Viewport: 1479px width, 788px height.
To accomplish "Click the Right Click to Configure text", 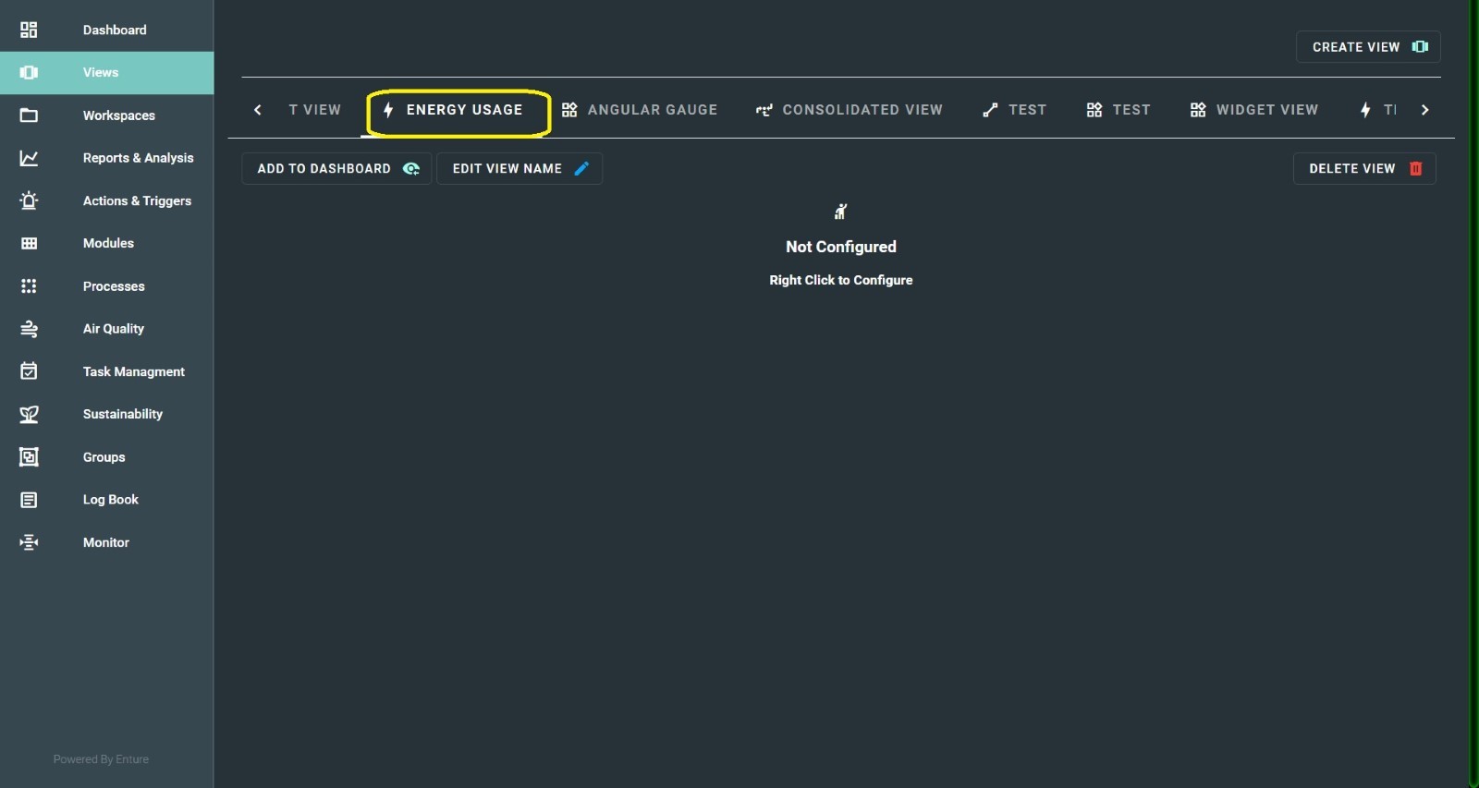I will [841, 280].
